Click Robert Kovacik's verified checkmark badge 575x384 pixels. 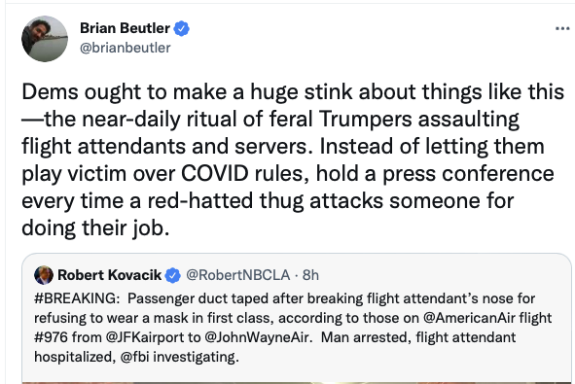pyautogui.click(x=173, y=275)
